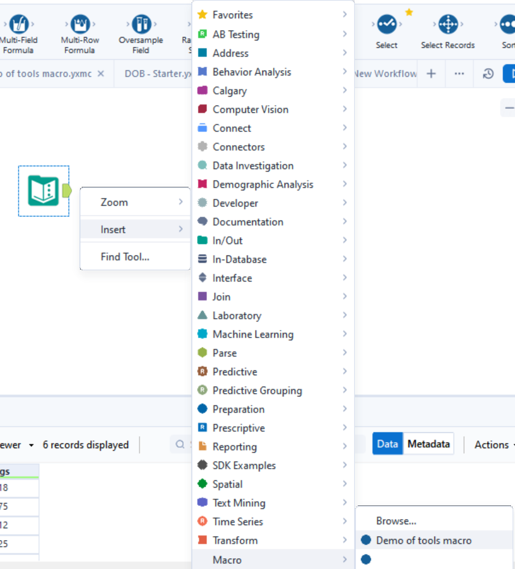The height and width of the screenshot is (569, 515).
Task: Open the Parse tool category
Action: tap(273, 353)
